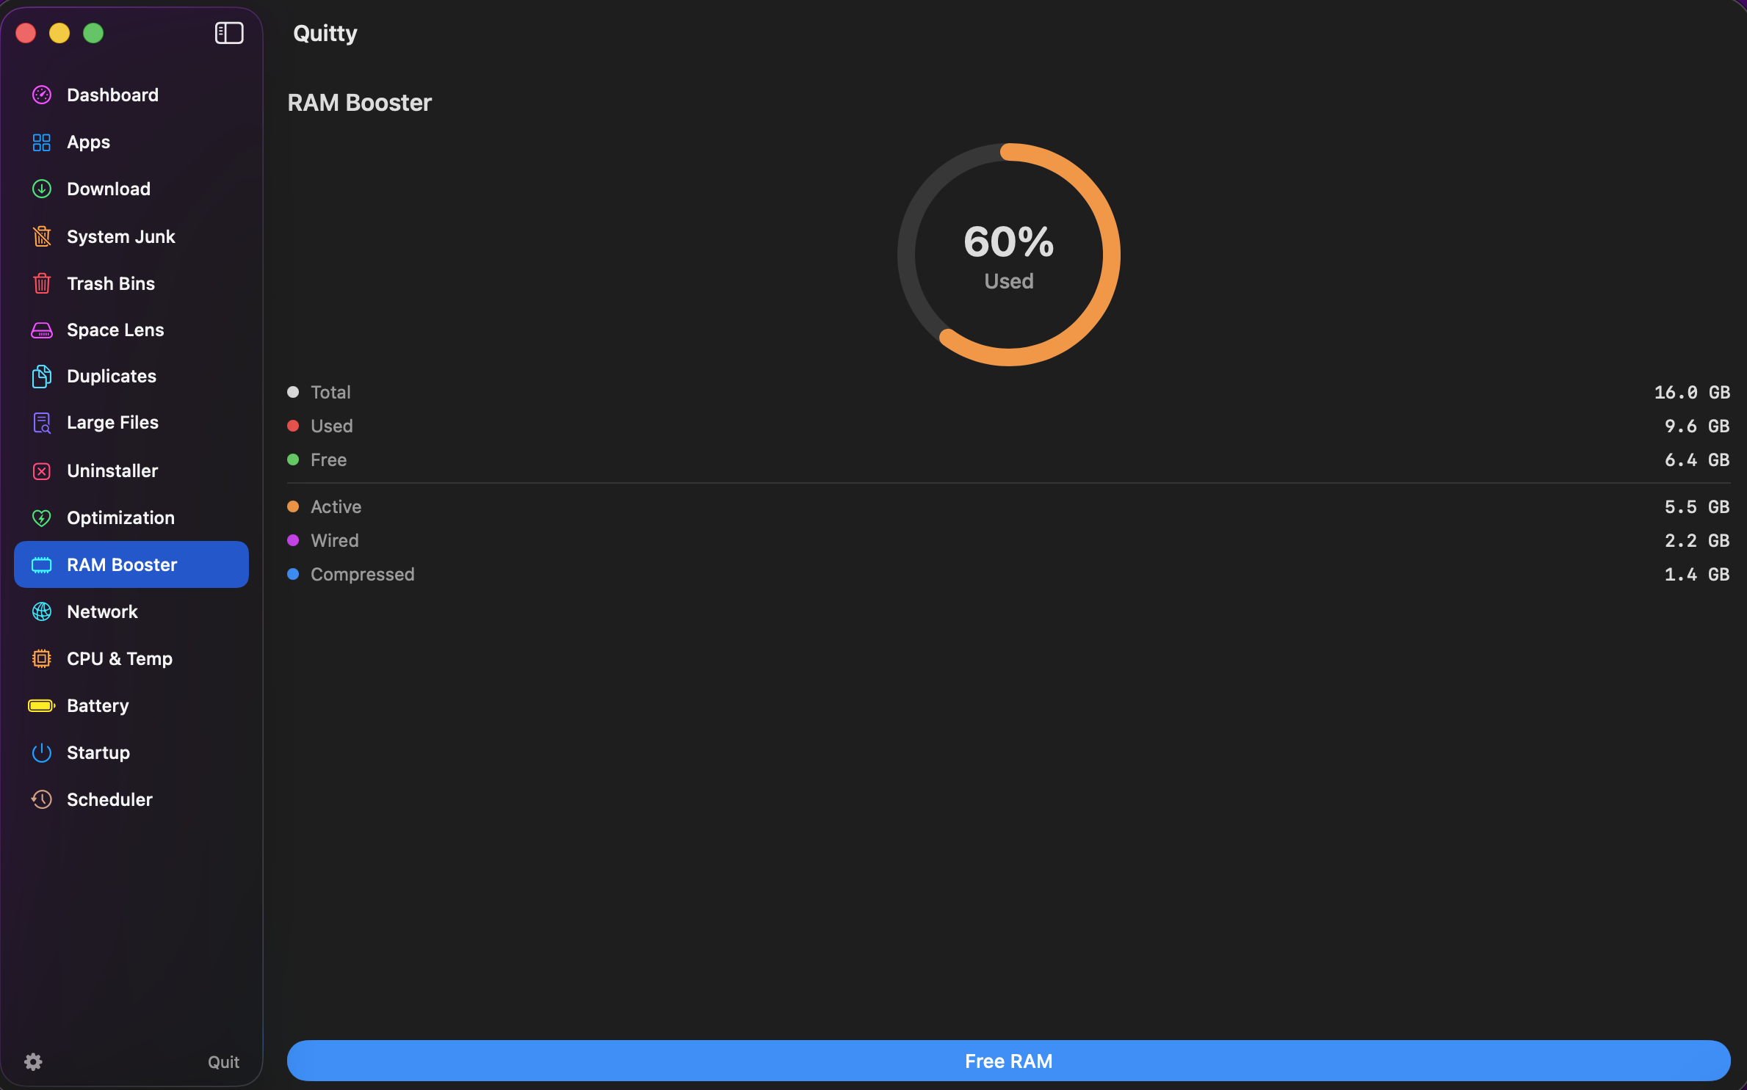Toggle the sidebar visibility

click(x=228, y=33)
